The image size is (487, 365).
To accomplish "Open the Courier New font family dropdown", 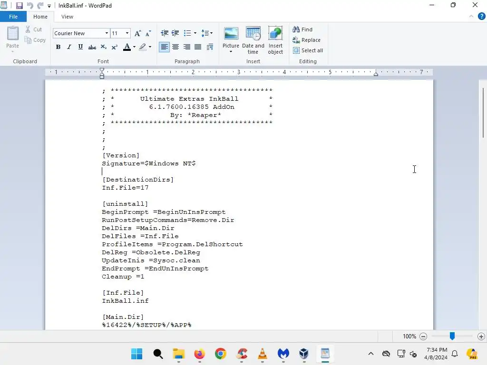I will tap(107, 33).
